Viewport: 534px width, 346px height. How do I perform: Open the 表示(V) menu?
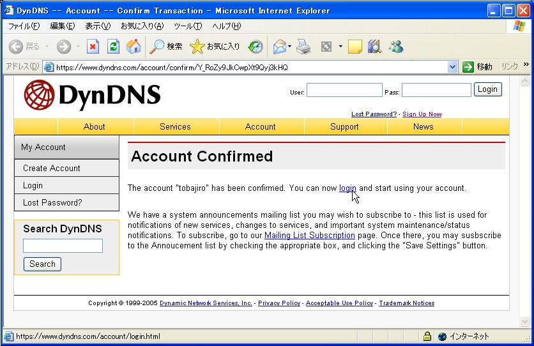coord(98,26)
